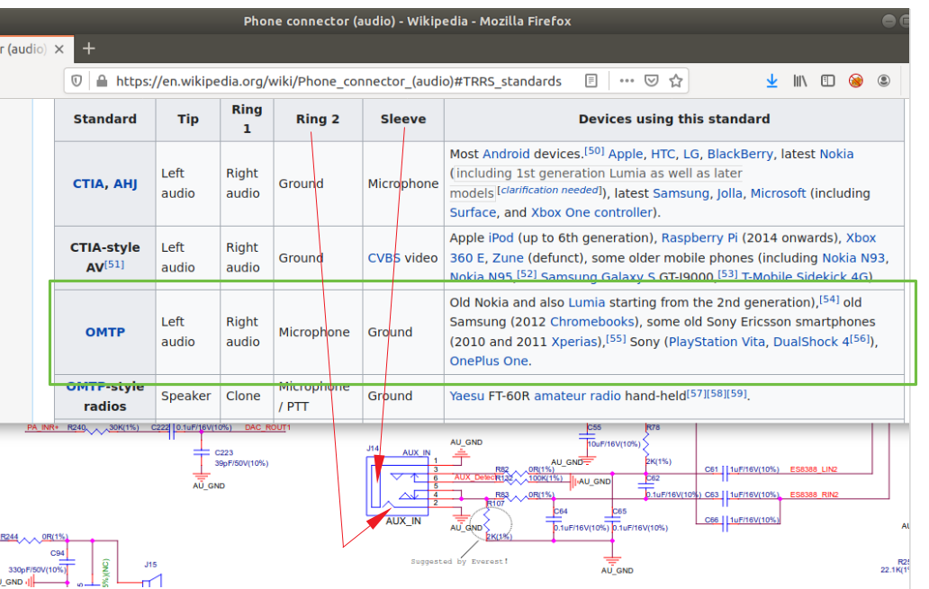This screenshot has height=589, width=929.
Task: Click the C223 capacitor label in schematic
Action: click(224, 452)
